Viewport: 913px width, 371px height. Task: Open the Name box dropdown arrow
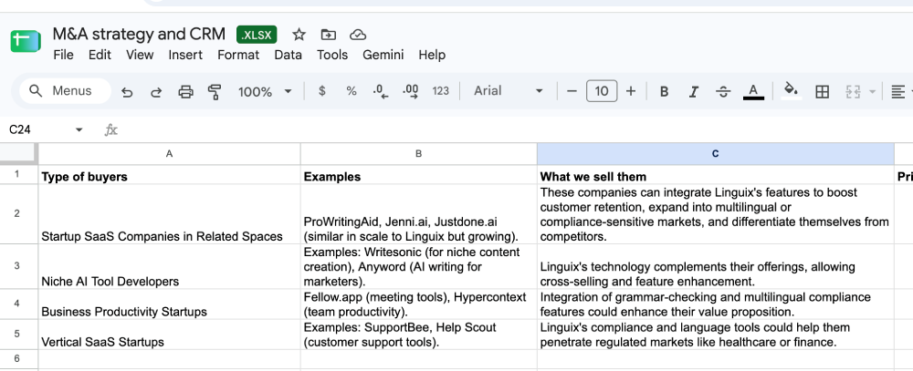[x=79, y=129]
